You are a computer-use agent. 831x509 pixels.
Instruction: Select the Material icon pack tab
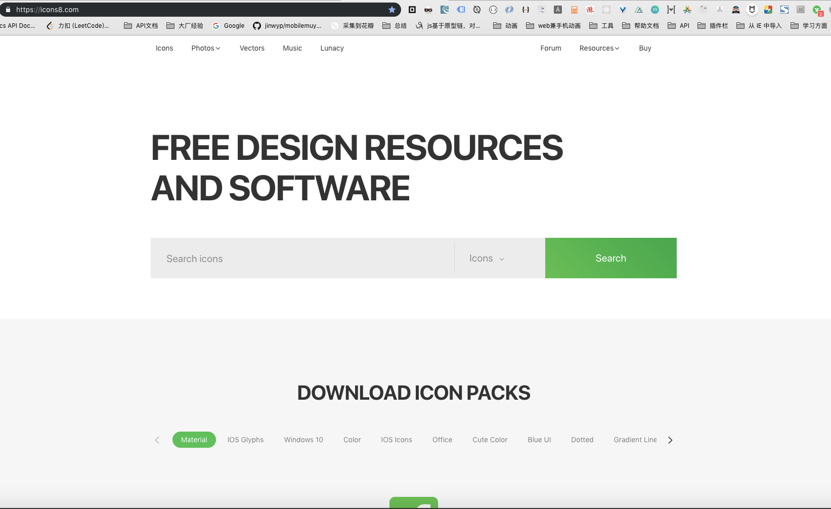tap(194, 440)
